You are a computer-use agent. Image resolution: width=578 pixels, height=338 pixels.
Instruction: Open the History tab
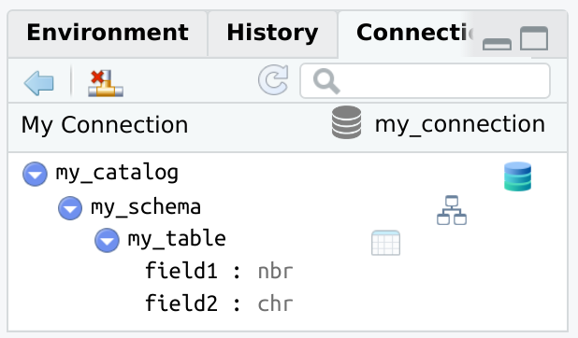[x=272, y=34]
